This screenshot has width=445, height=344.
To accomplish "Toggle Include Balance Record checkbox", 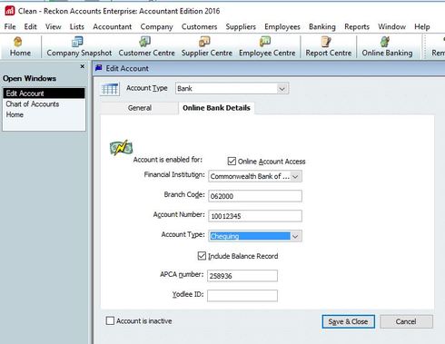I will [202, 256].
